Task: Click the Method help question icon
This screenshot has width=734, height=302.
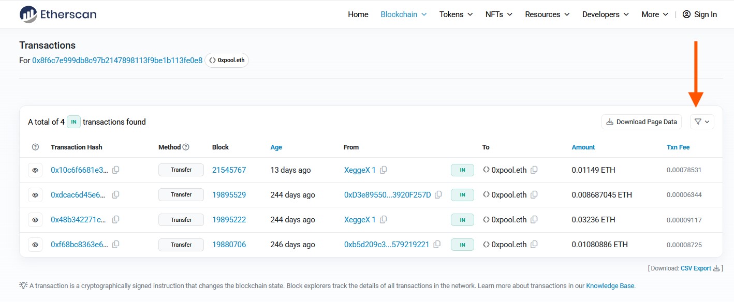Action: point(186,147)
